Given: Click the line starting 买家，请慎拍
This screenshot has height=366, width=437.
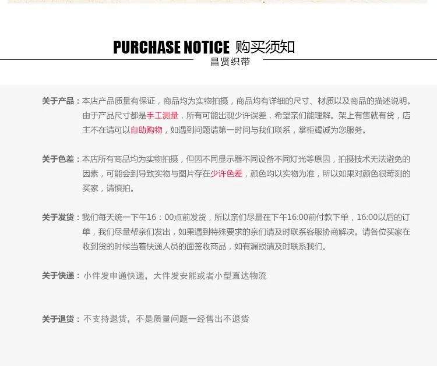Looking at the screenshot, I should click(108, 188).
